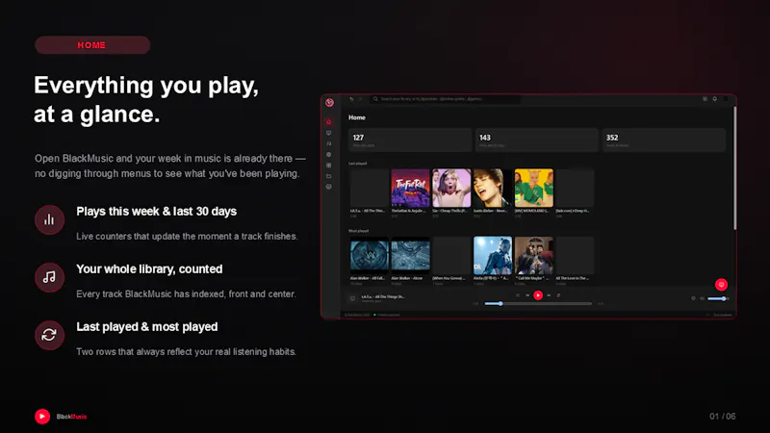Open the 143 plays last 30 days card
The height and width of the screenshot is (433, 770).
pyautogui.click(x=537, y=140)
